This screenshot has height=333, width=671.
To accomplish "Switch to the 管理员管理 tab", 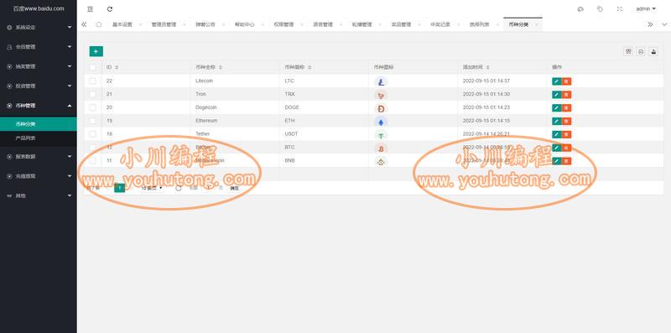I will tap(164, 24).
